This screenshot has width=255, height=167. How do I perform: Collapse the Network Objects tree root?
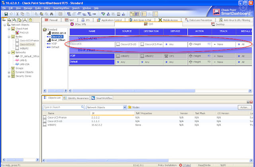point(5,25)
